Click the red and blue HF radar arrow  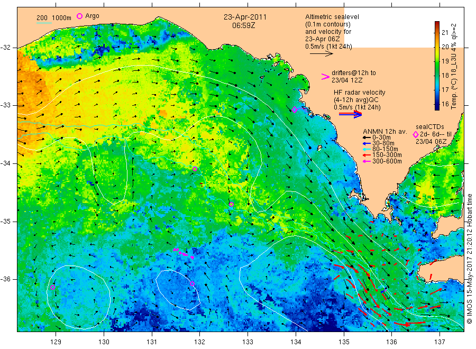pyautogui.click(x=350, y=114)
